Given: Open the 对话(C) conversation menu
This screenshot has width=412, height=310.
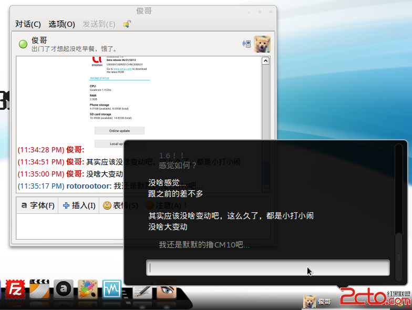Looking at the screenshot, I should tap(28, 24).
